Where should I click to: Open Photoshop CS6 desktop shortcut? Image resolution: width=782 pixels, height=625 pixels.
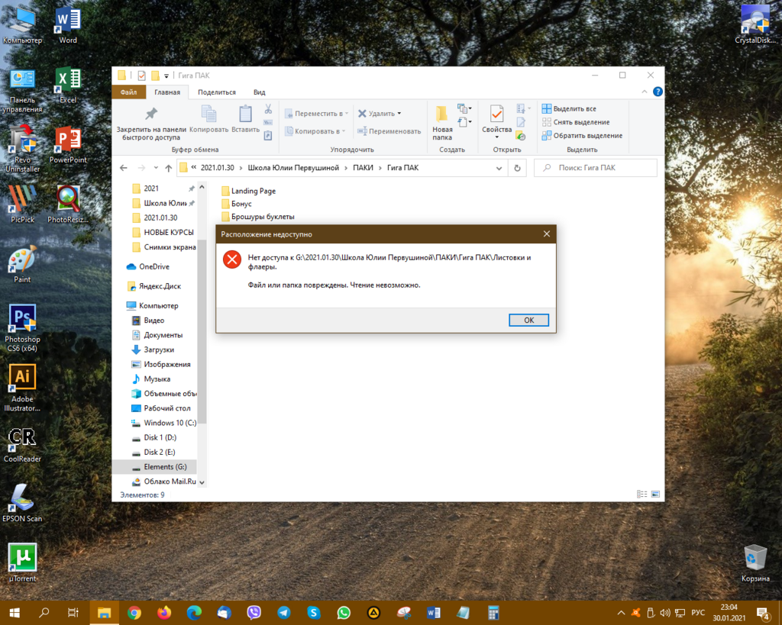click(22, 327)
